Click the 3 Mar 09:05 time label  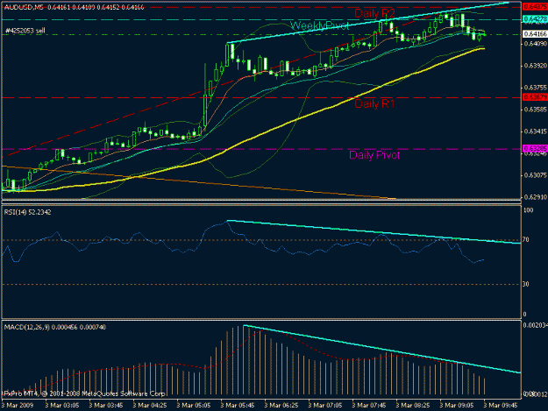[x=457, y=406]
